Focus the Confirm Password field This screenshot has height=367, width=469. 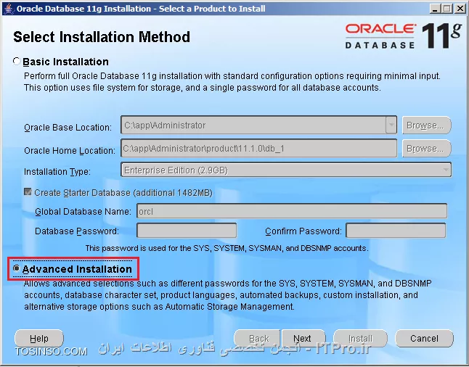(396, 231)
